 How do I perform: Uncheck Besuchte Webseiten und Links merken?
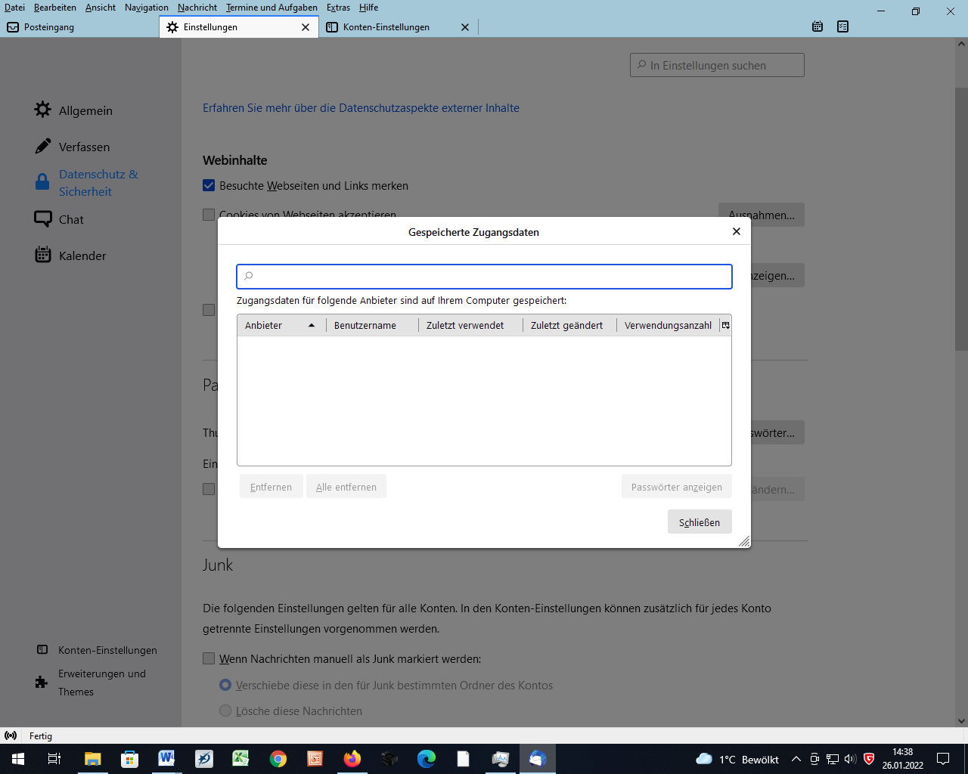point(209,185)
